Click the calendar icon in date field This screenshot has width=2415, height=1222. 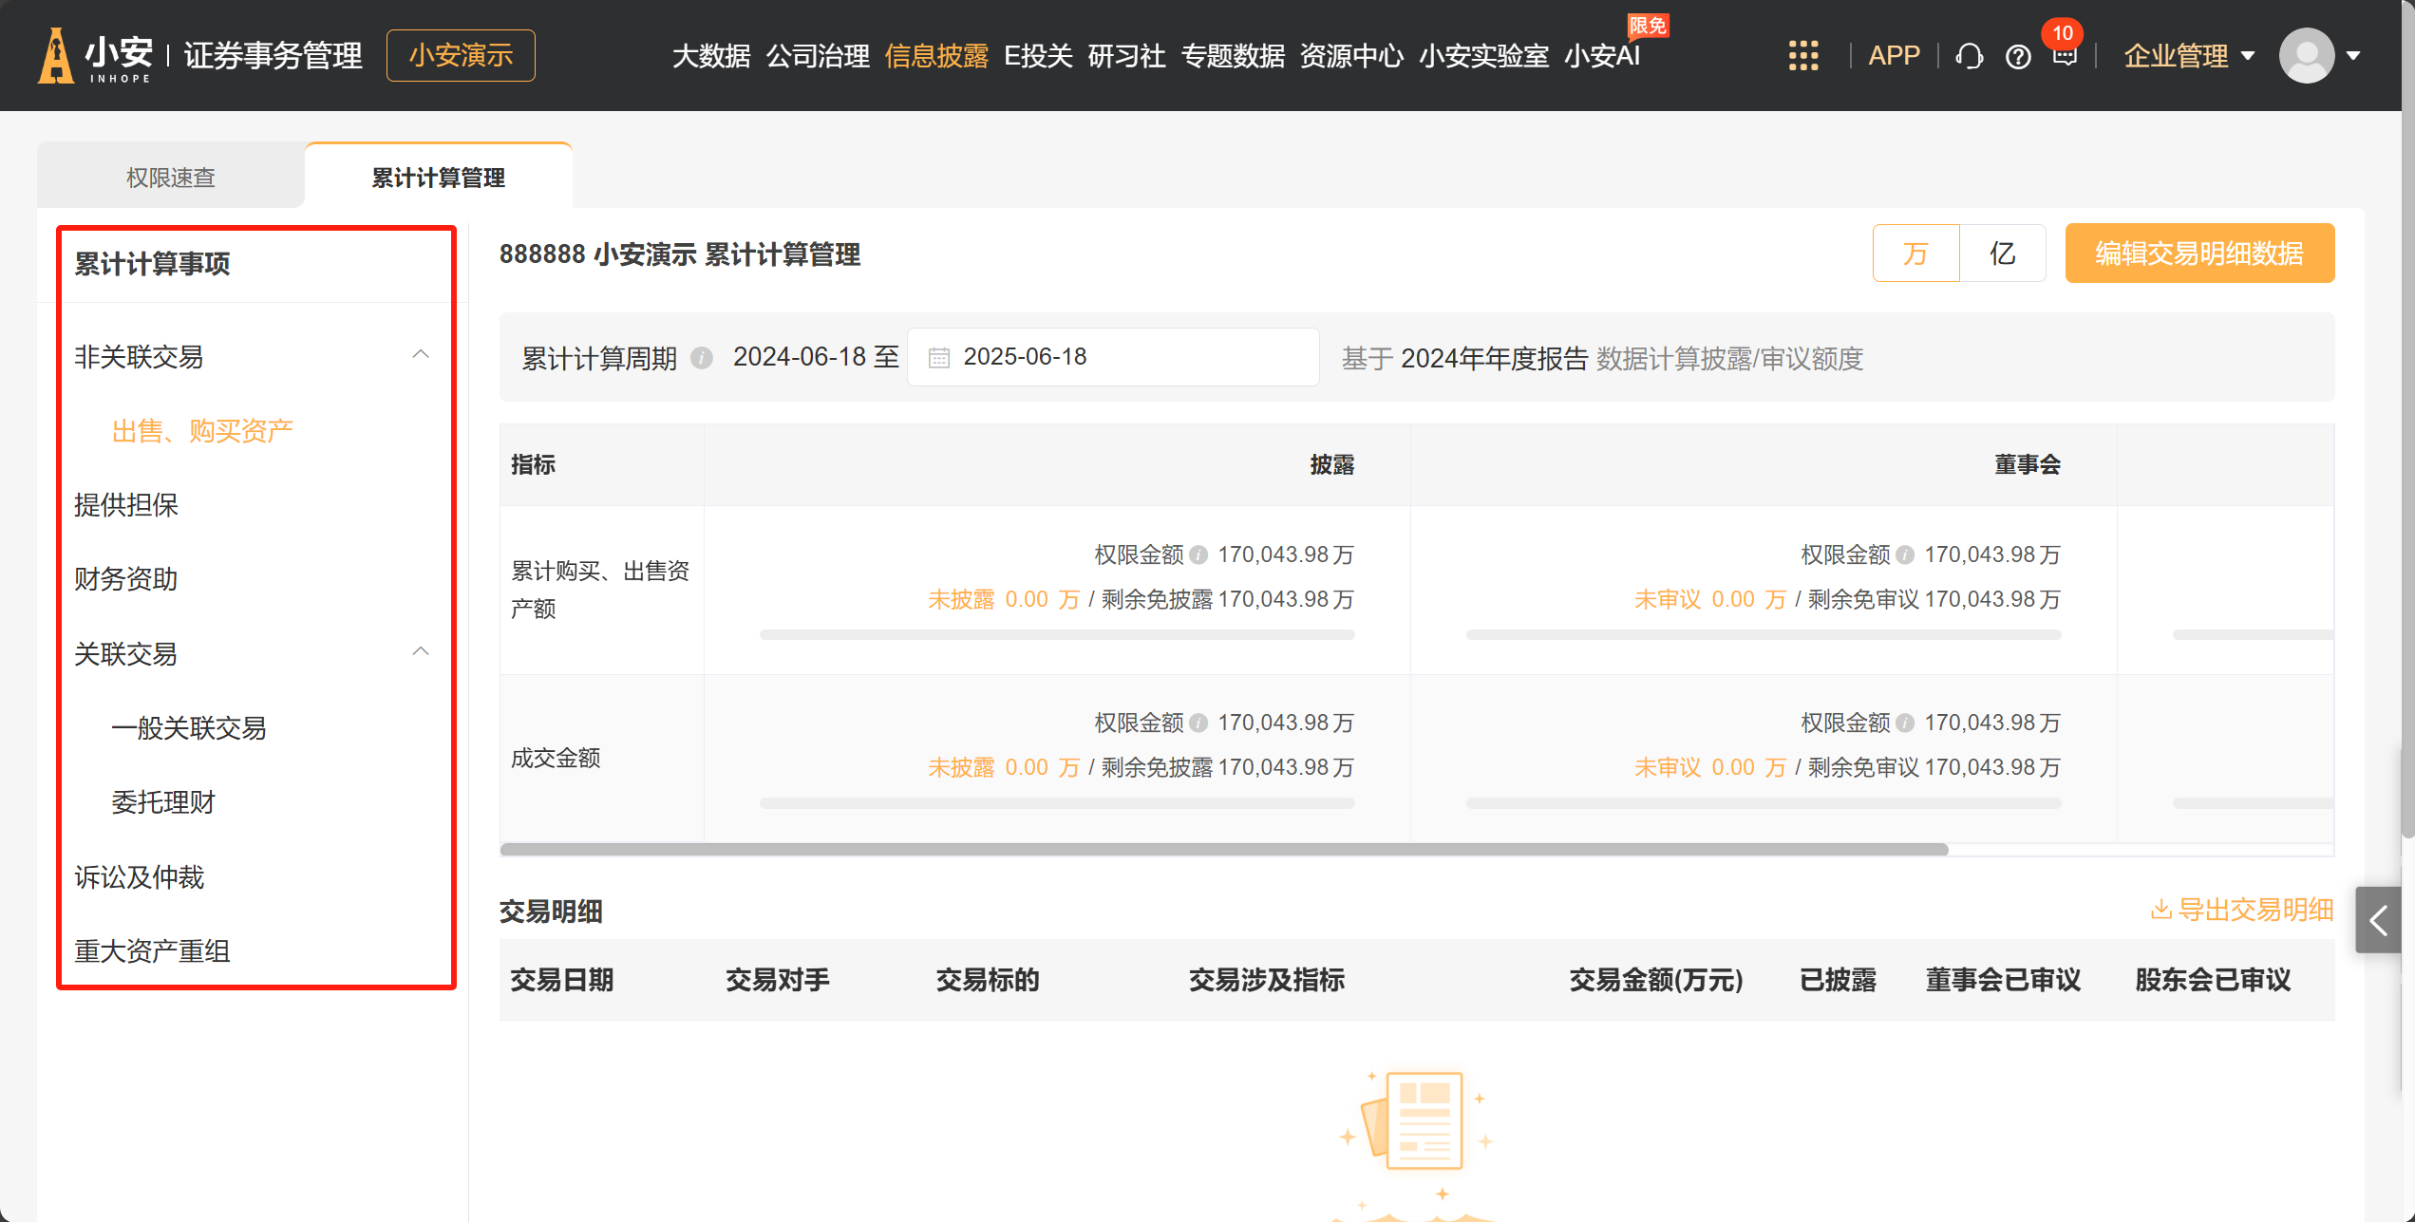coord(938,358)
